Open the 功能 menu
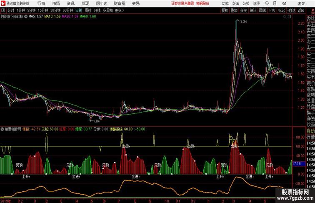 (225, 3)
